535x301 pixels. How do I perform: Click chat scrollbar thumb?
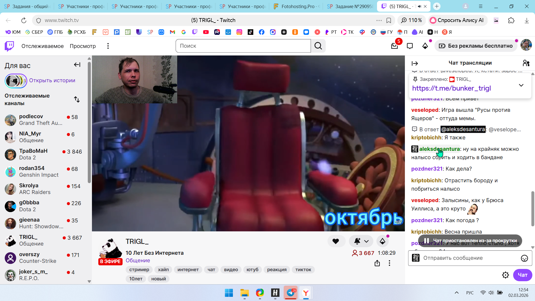[x=532, y=208]
